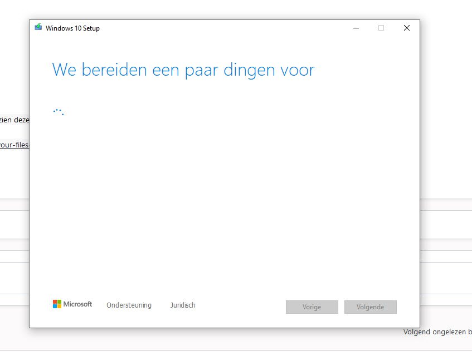Click the 'We bereiden een paar dingen voor' heading
The width and height of the screenshot is (472, 361).
point(183,70)
